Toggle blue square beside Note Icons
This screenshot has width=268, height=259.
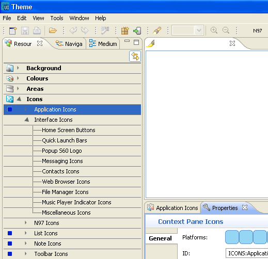10,244
